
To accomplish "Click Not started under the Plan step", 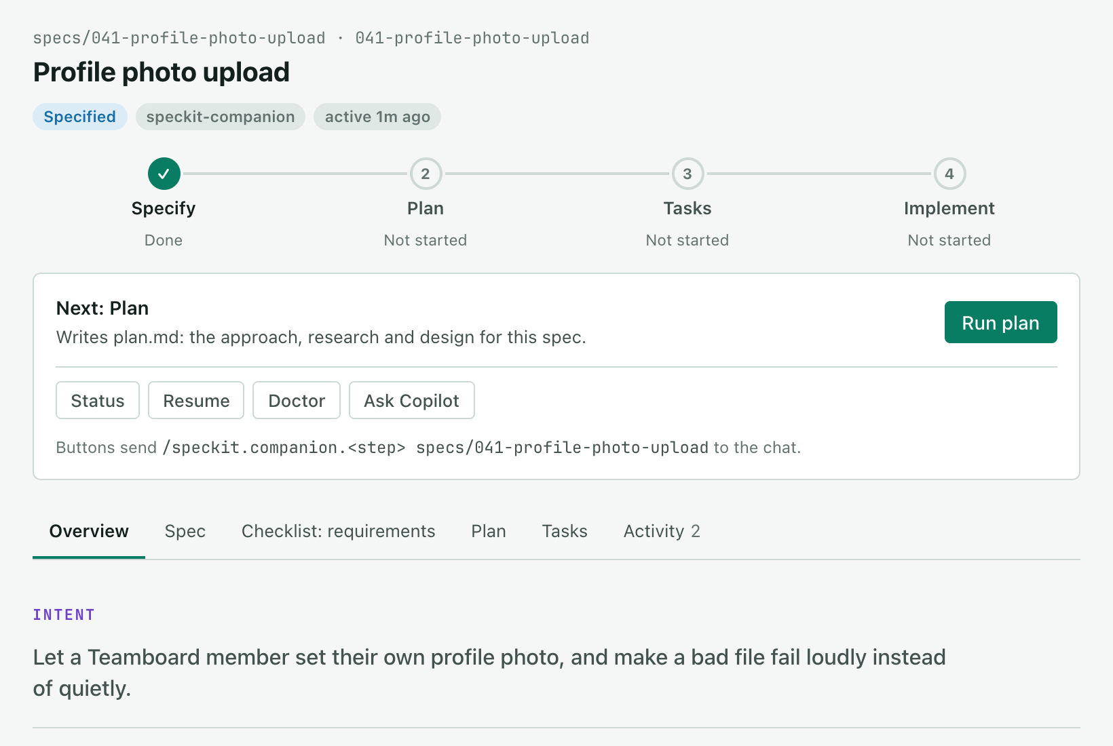I will pos(426,240).
